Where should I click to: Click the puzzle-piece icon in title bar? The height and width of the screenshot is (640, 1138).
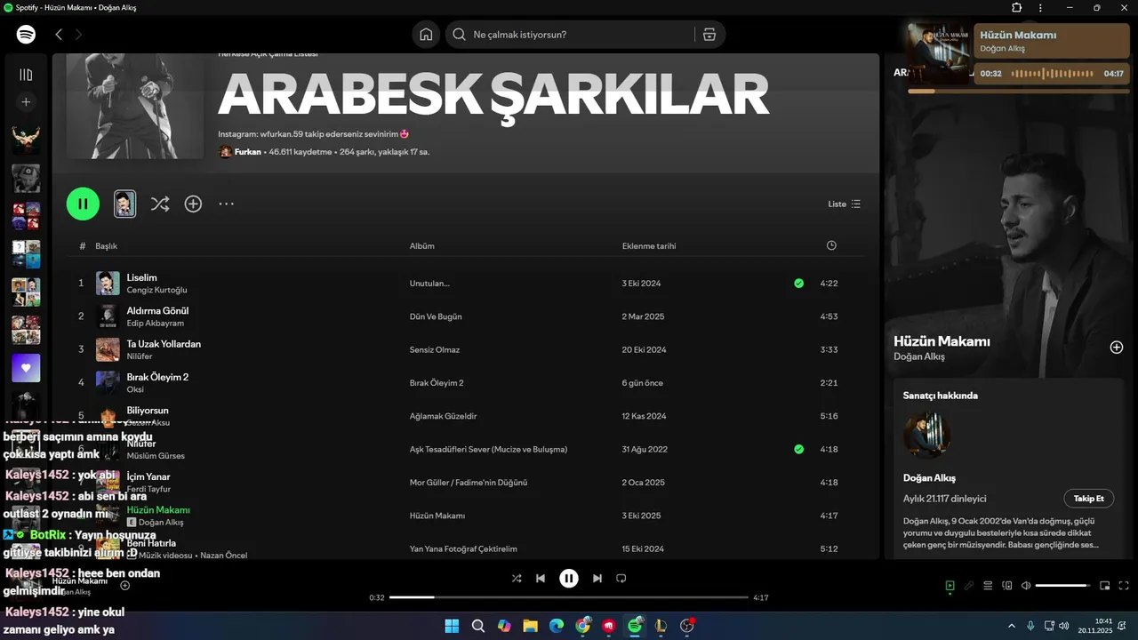[x=1017, y=7]
